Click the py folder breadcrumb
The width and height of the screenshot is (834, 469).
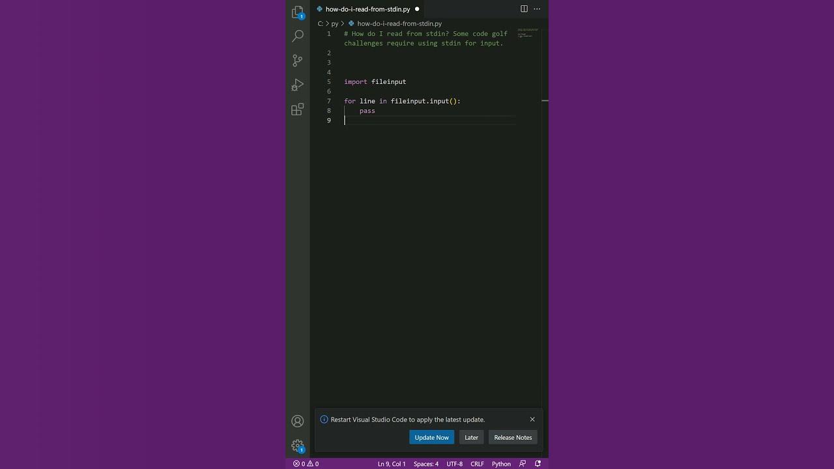tap(335, 23)
